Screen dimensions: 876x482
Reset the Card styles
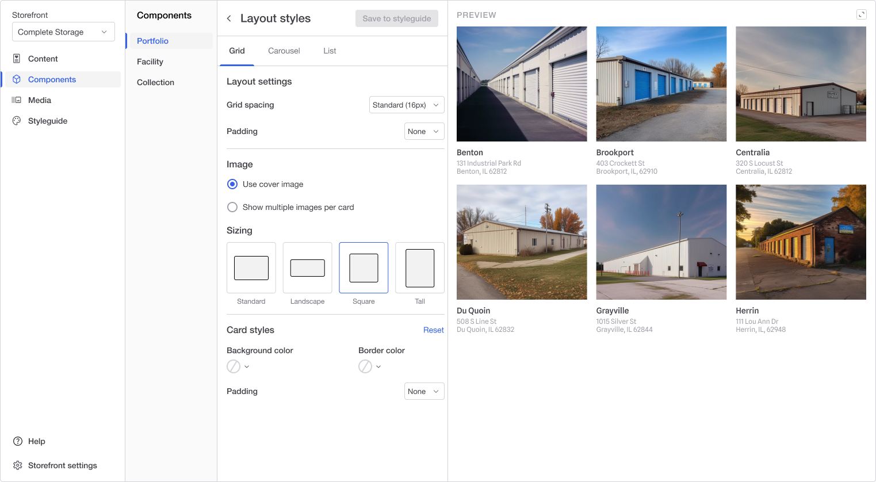coord(434,330)
